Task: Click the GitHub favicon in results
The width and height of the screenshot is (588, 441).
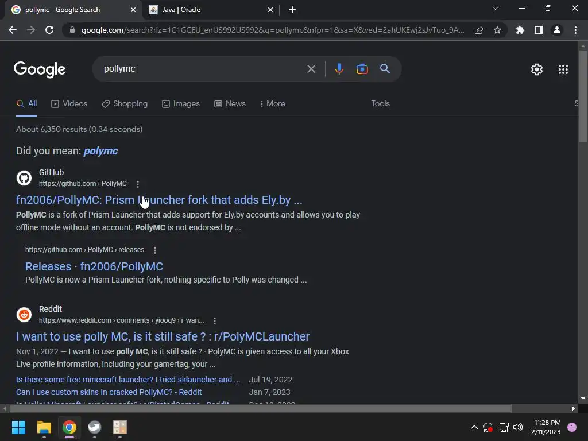Action: pyautogui.click(x=24, y=178)
